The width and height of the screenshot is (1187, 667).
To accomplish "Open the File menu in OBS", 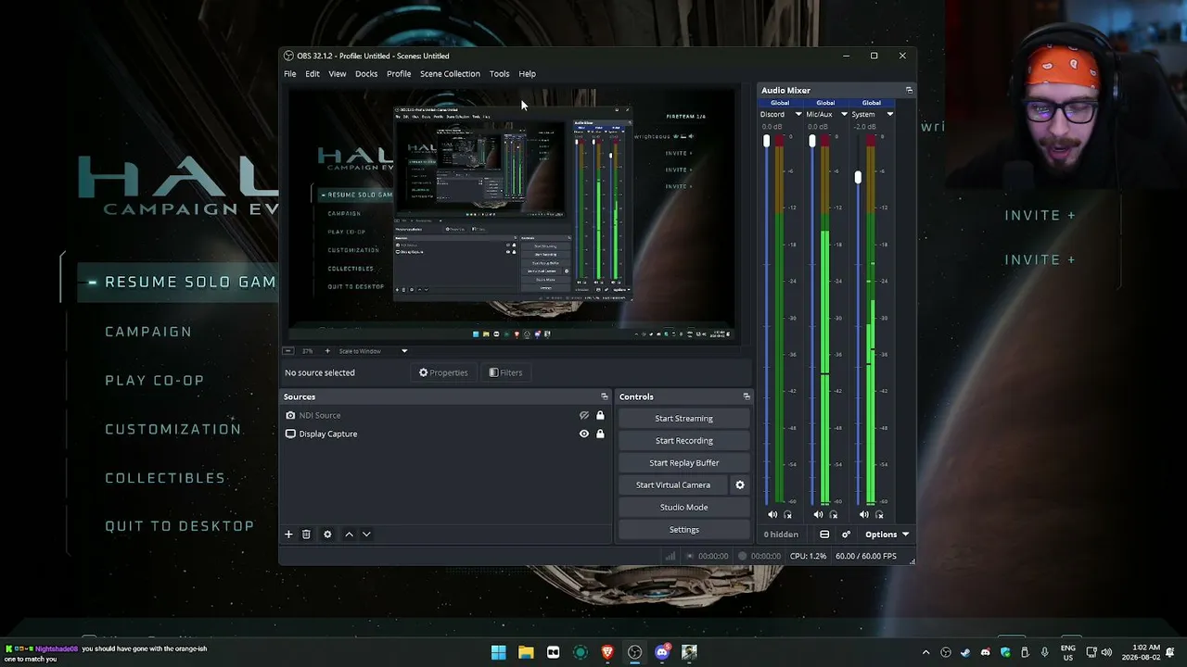I will (290, 74).
